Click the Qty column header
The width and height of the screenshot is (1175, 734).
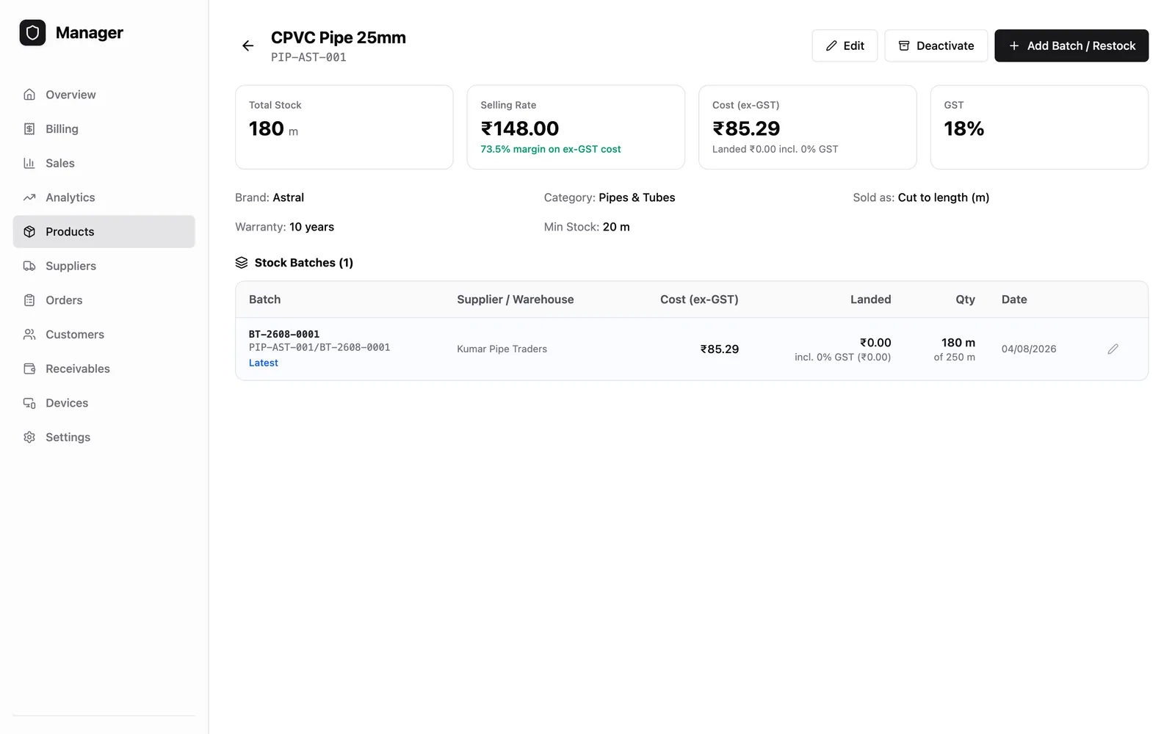(965, 299)
